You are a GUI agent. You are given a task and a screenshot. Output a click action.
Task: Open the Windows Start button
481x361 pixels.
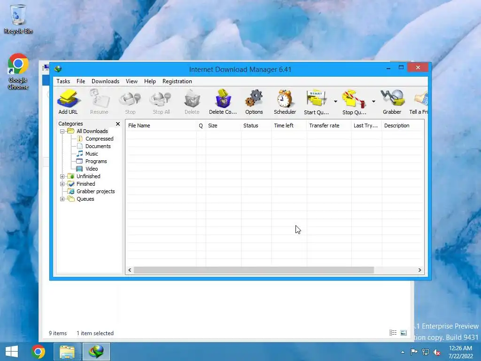pyautogui.click(x=12, y=352)
